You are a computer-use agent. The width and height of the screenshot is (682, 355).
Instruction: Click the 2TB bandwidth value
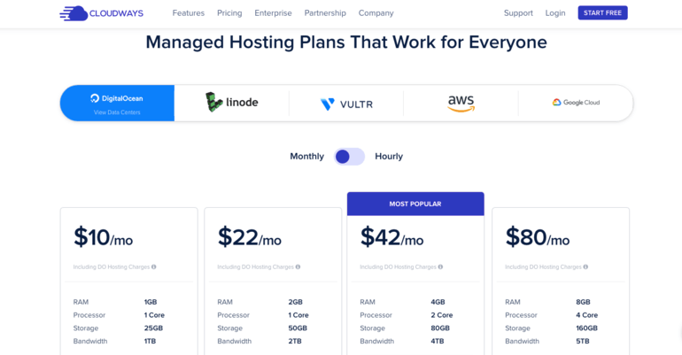tap(295, 341)
